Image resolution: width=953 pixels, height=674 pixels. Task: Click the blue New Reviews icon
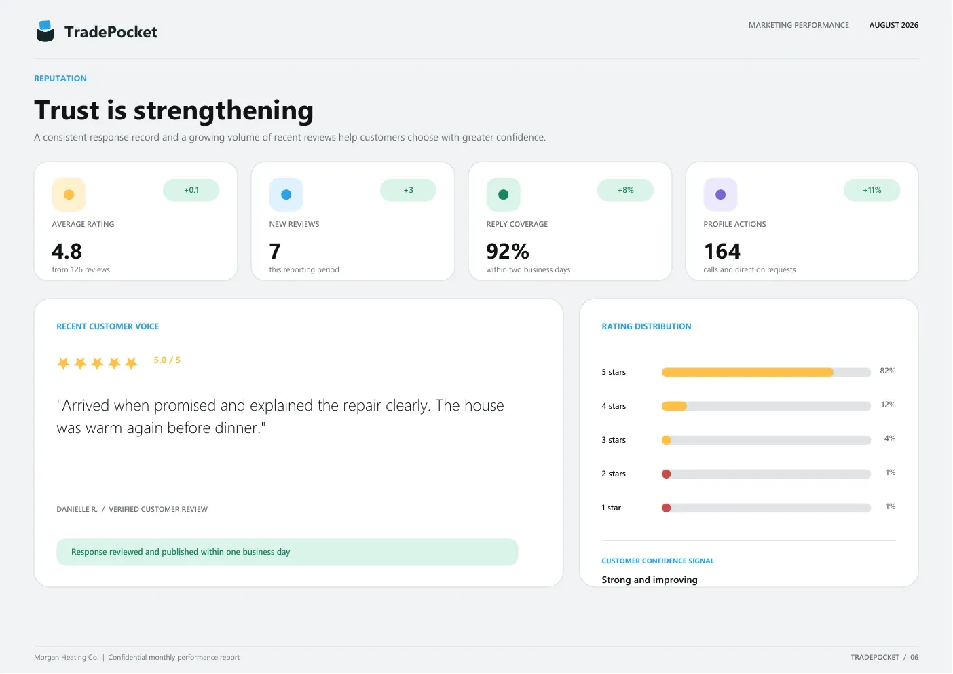point(286,195)
